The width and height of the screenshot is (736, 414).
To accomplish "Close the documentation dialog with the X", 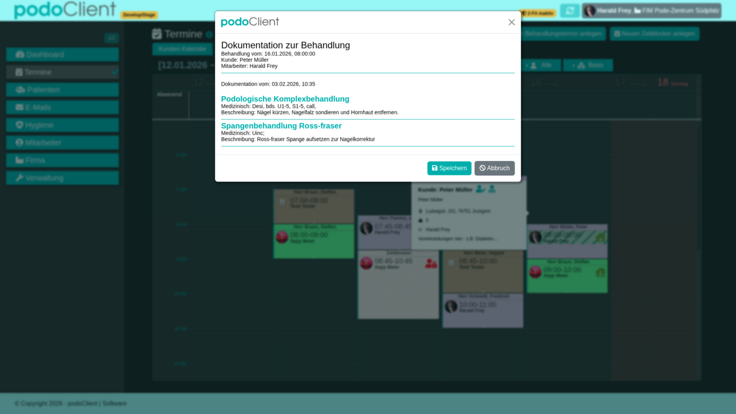I will 511,22.
